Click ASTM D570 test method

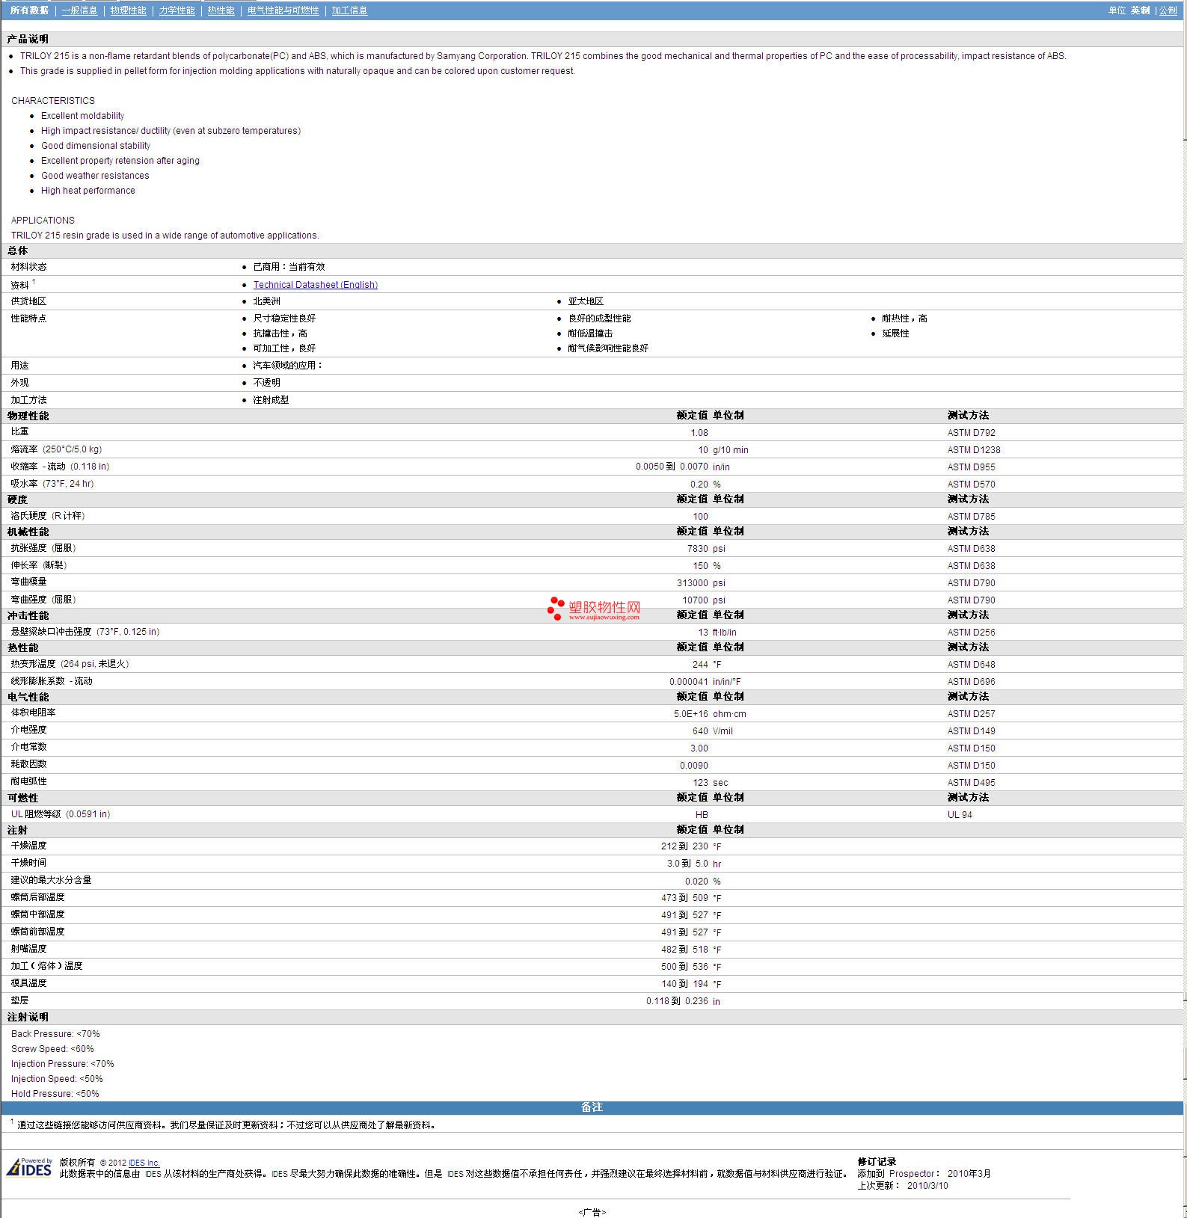(971, 485)
